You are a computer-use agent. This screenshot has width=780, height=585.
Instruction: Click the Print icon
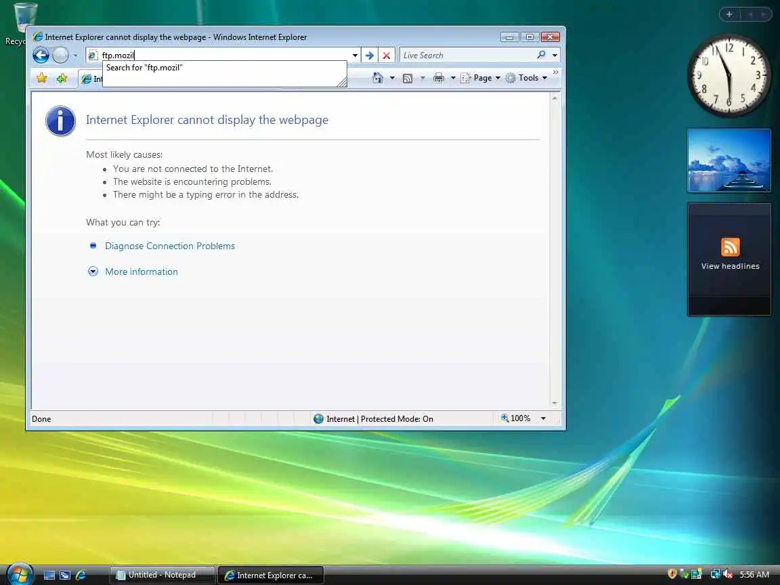[x=438, y=78]
